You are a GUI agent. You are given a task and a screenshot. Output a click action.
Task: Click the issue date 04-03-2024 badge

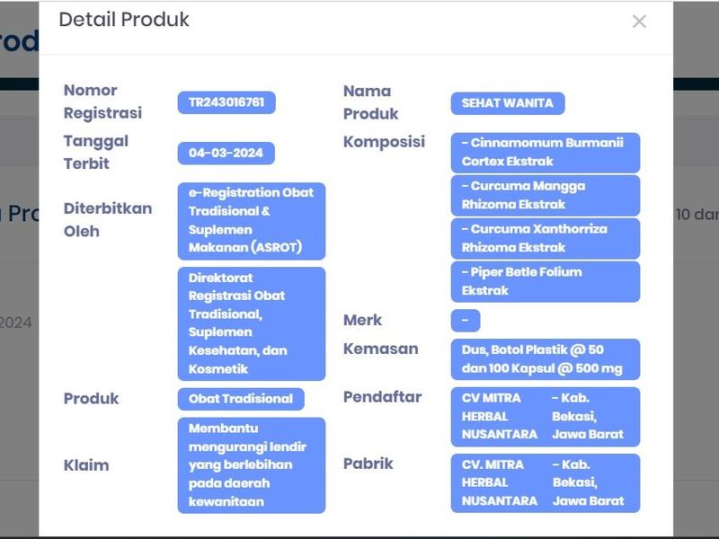coord(226,153)
